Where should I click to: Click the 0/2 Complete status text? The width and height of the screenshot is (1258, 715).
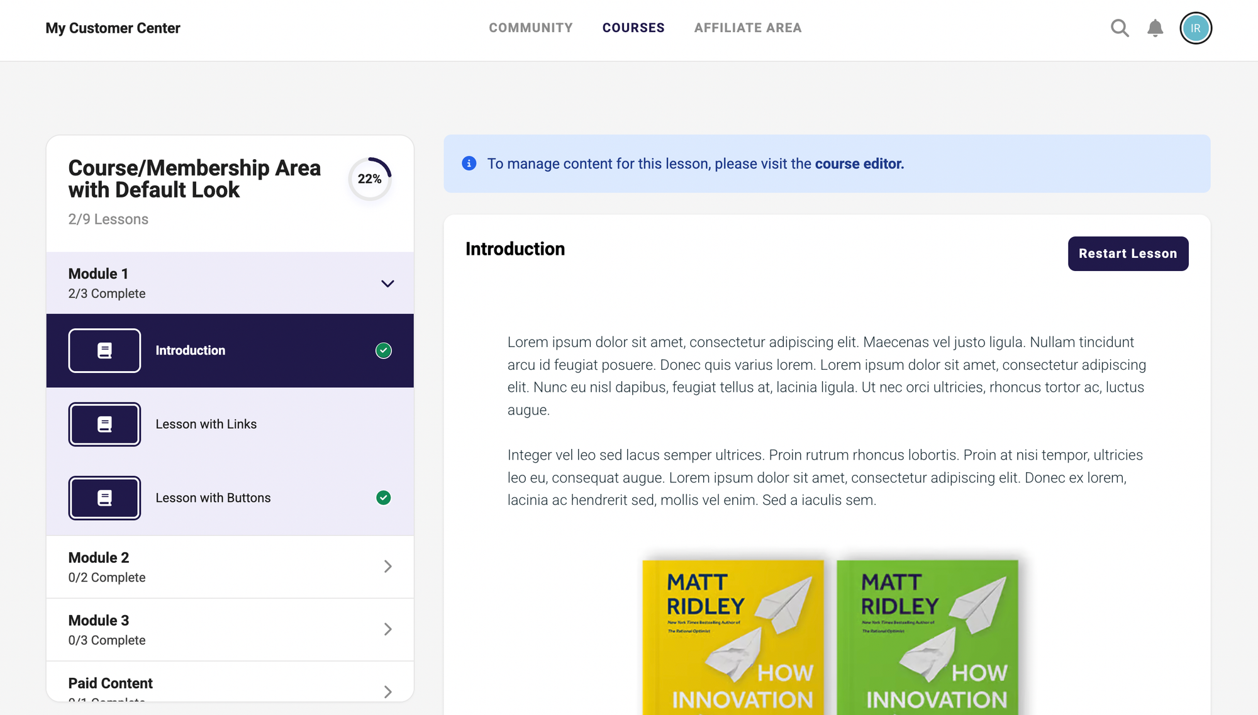pyautogui.click(x=107, y=577)
